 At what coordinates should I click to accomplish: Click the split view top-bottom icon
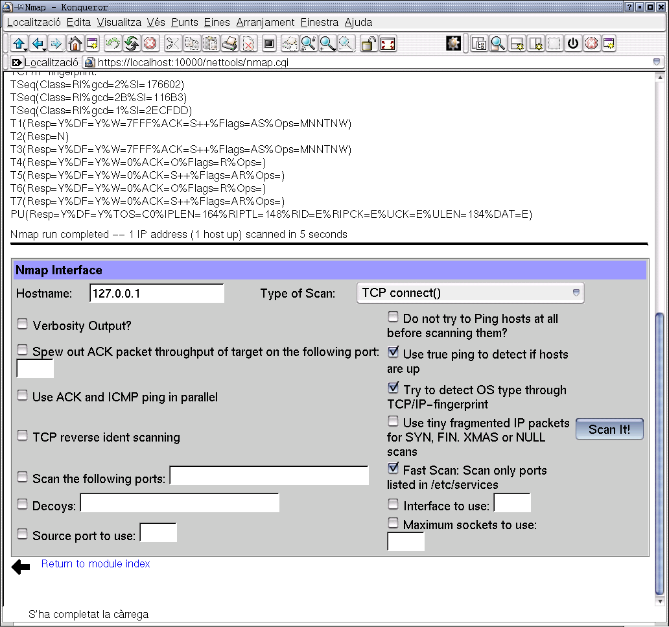pos(517,43)
